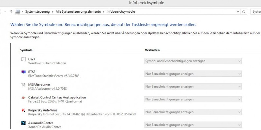The height and width of the screenshot is (130, 261).
Task: Click the AsusAudioCenter icon
Action: click(x=23, y=123)
